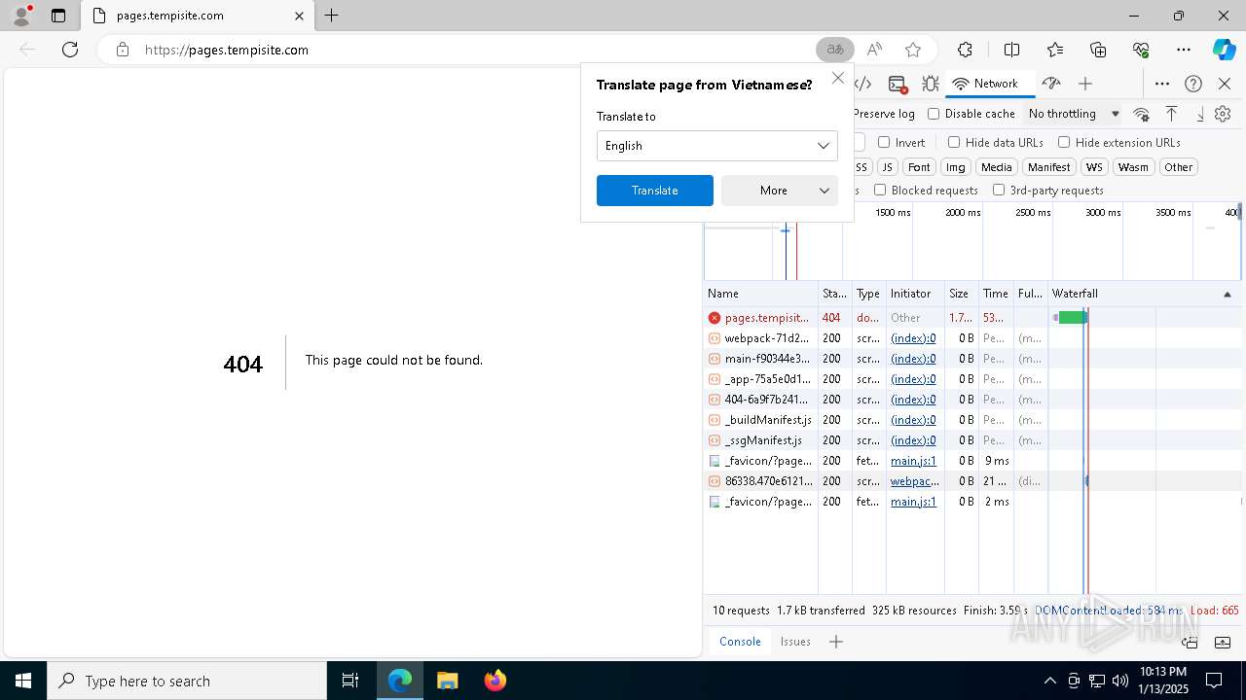Open the Sources bug icon in DevTools
The height and width of the screenshot is (700, 1246).
931,84
